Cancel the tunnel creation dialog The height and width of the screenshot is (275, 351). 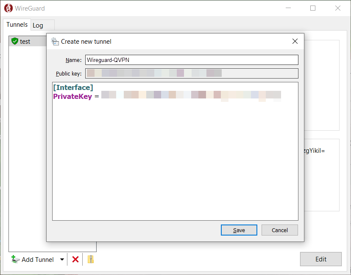tap(280, 230)
